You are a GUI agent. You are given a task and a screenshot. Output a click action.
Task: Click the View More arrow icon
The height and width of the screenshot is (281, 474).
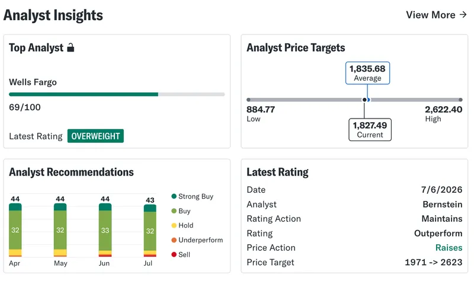463,14
